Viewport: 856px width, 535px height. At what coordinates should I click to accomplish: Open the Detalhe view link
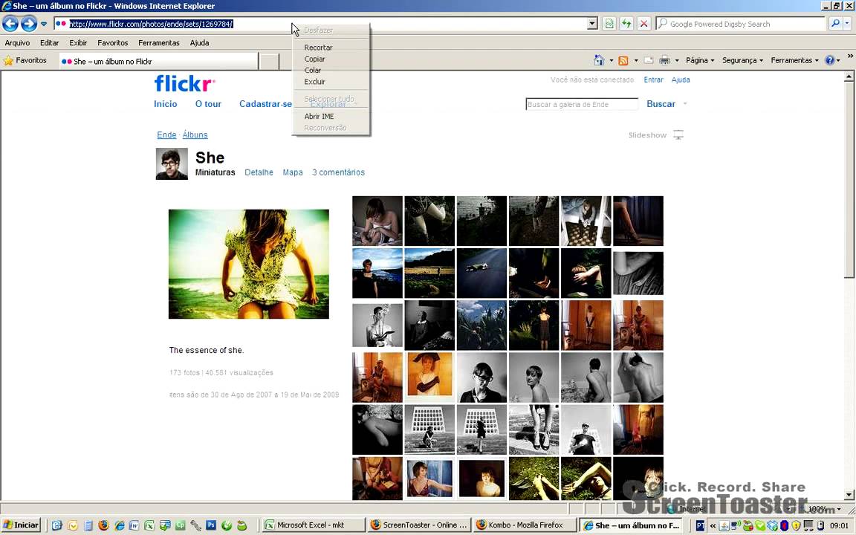point(259,172)
